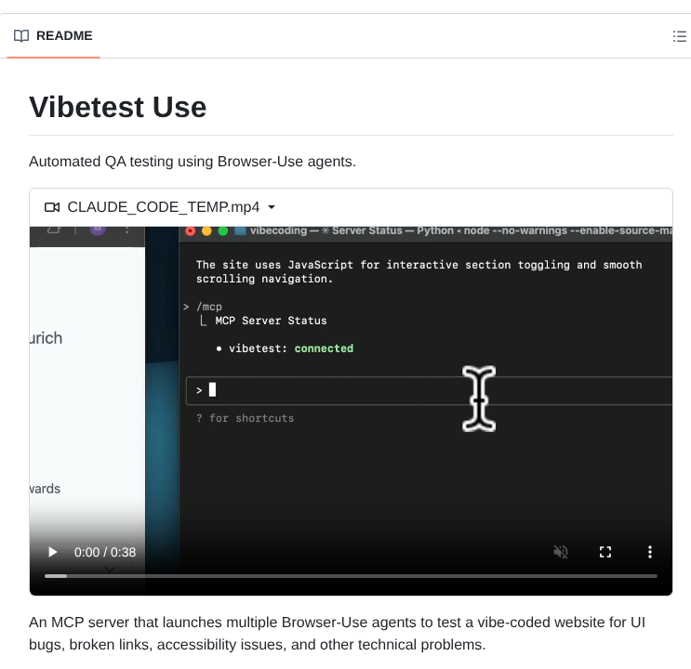
Task: Open the README outline icon
Action: tap(679, 36)
